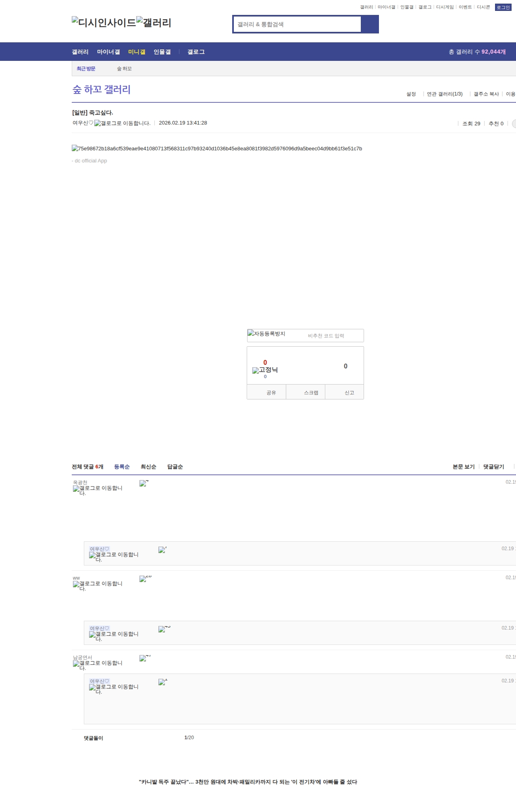
Task: Select 미니갤 in the blue navigation bar
Action: click(x=137, y=52)
